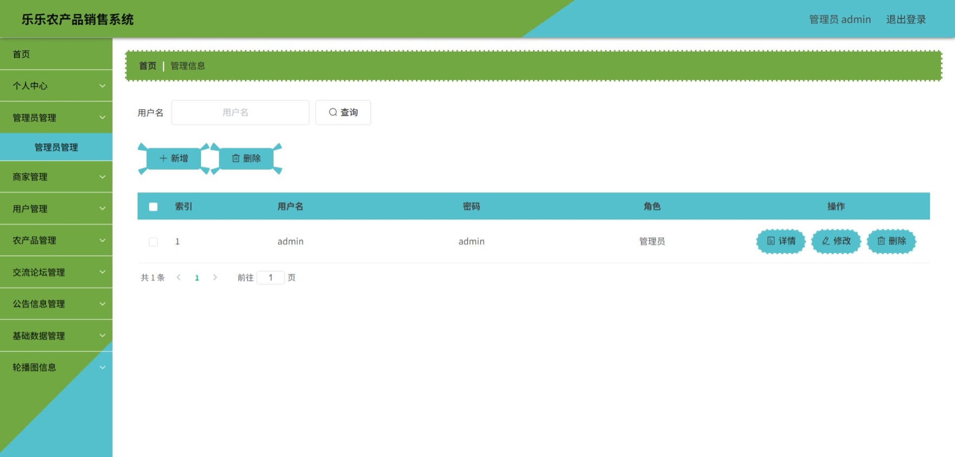Toggle the select-all checkbox in table header

(153, 207)
